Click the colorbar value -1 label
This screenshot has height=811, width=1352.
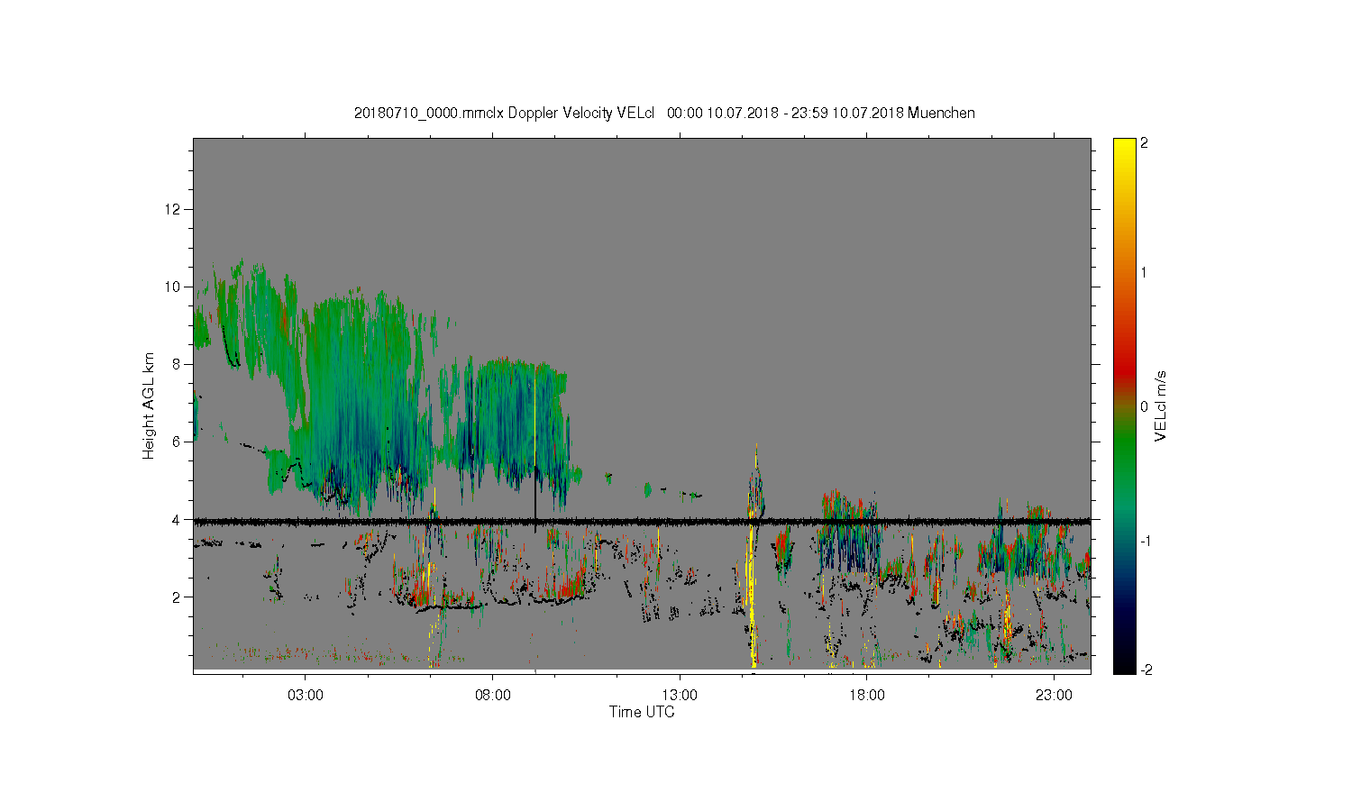(1145, 541)
